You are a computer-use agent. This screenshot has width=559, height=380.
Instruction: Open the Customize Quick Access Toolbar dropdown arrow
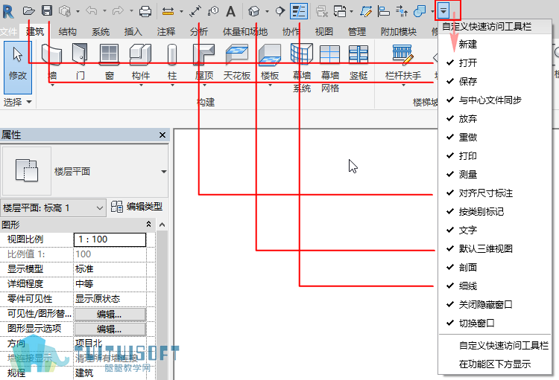point(443,10)
